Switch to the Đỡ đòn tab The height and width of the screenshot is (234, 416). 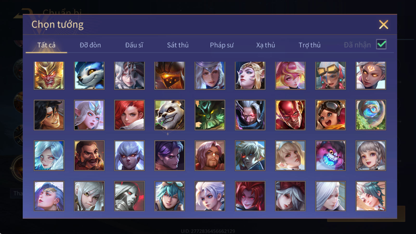pyautogui.click(x=90, y=45)
